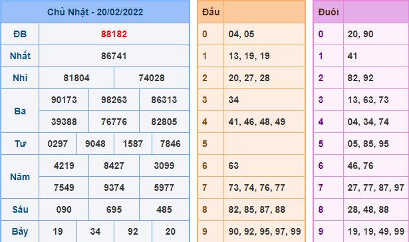Click number 92 in the Bảy row
The image size is (409, 242).
point(133,231)
